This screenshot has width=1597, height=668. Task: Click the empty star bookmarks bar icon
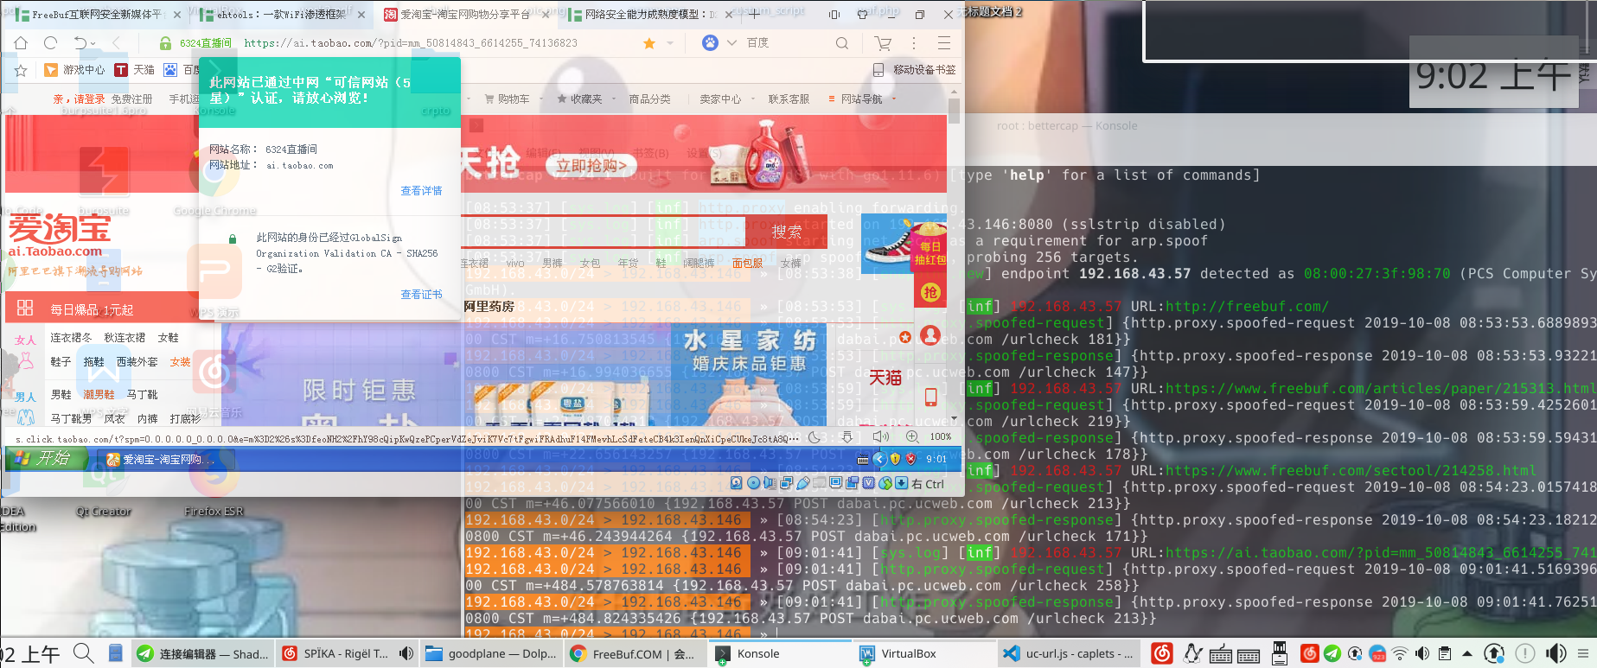[x=22, y=70]
